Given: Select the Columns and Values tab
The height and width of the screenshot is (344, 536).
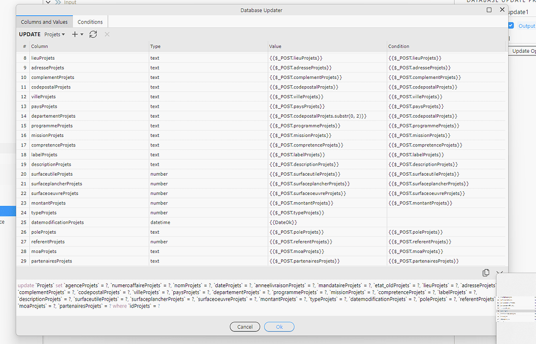Looking at the screenshot, I should pyautogui.click(x=44, y=22).
